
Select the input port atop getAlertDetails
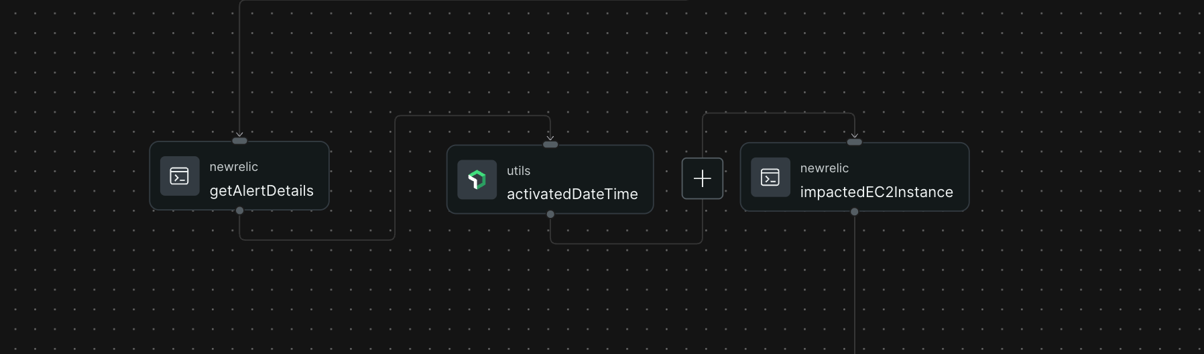239,141
